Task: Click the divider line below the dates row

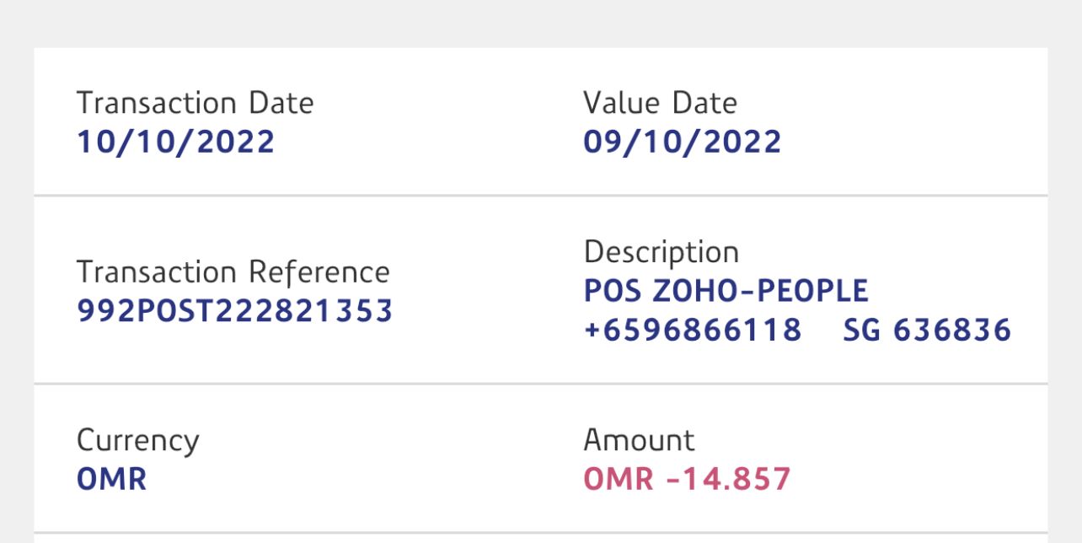Action: (540, 196)
